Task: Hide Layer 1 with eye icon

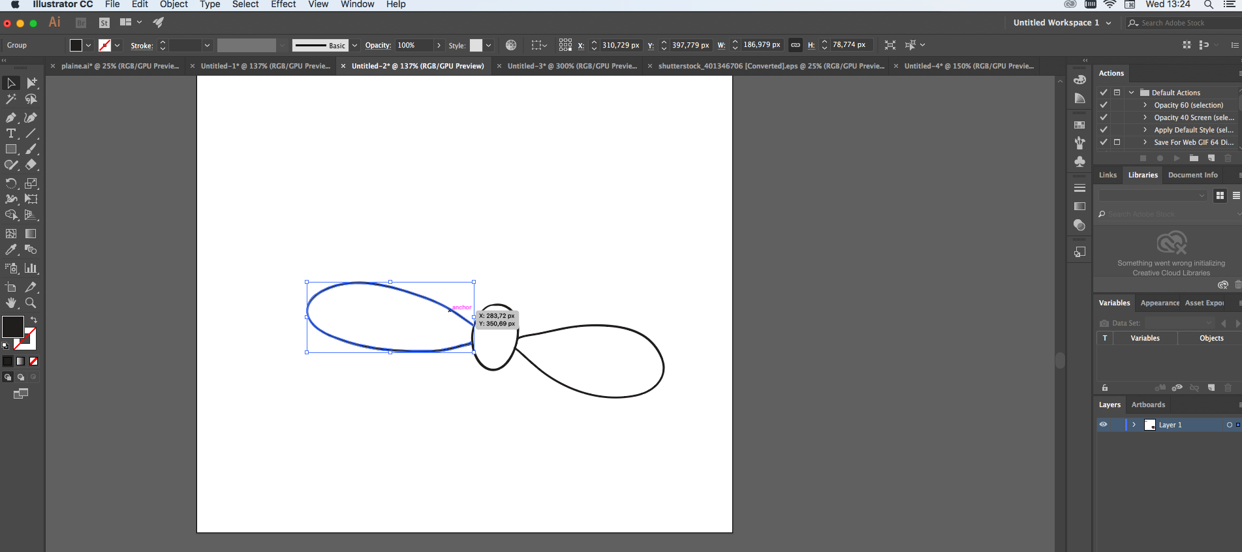Action: 1104,425
